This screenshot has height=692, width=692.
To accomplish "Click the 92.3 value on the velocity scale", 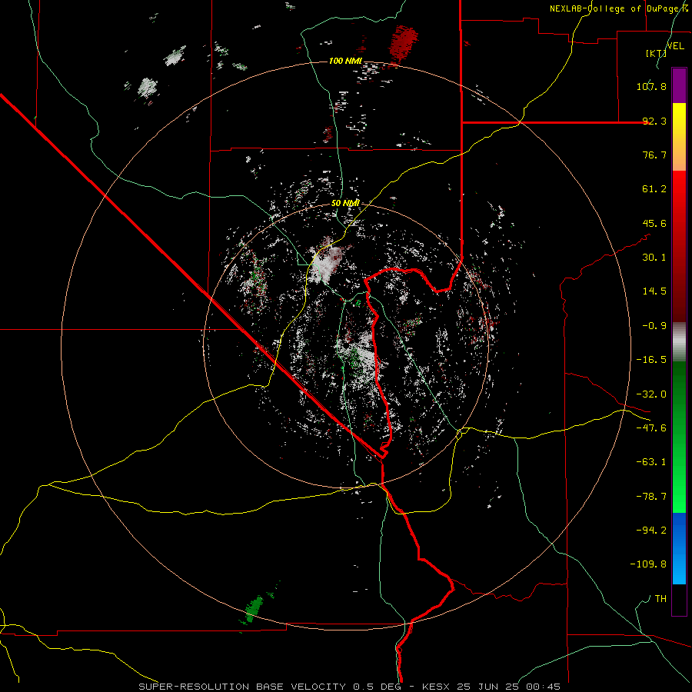I will [654, 121].
